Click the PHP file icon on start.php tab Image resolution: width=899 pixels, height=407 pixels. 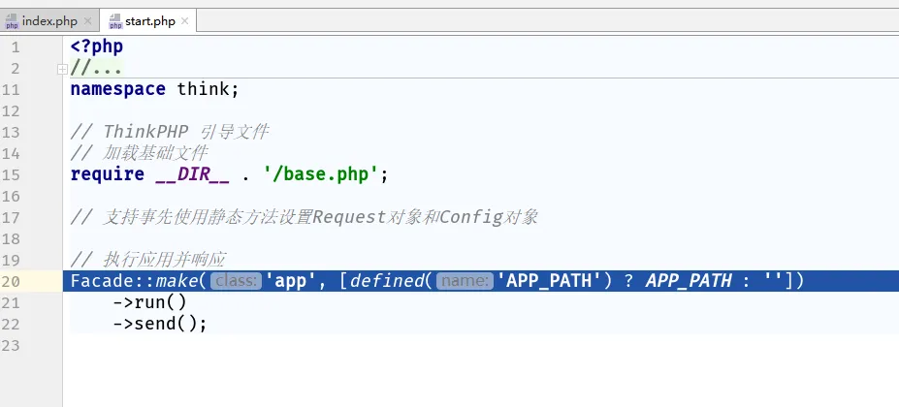click(x=115, y=21)
